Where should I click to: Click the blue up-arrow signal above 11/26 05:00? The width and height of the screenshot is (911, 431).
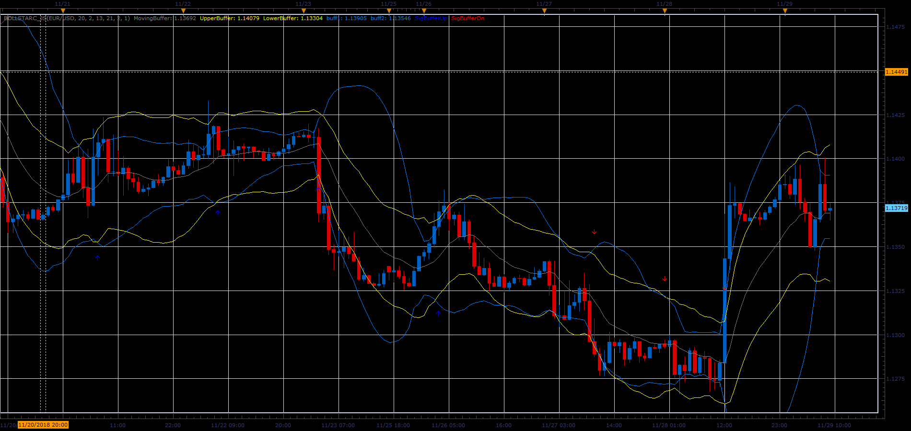tap(438, 313)
